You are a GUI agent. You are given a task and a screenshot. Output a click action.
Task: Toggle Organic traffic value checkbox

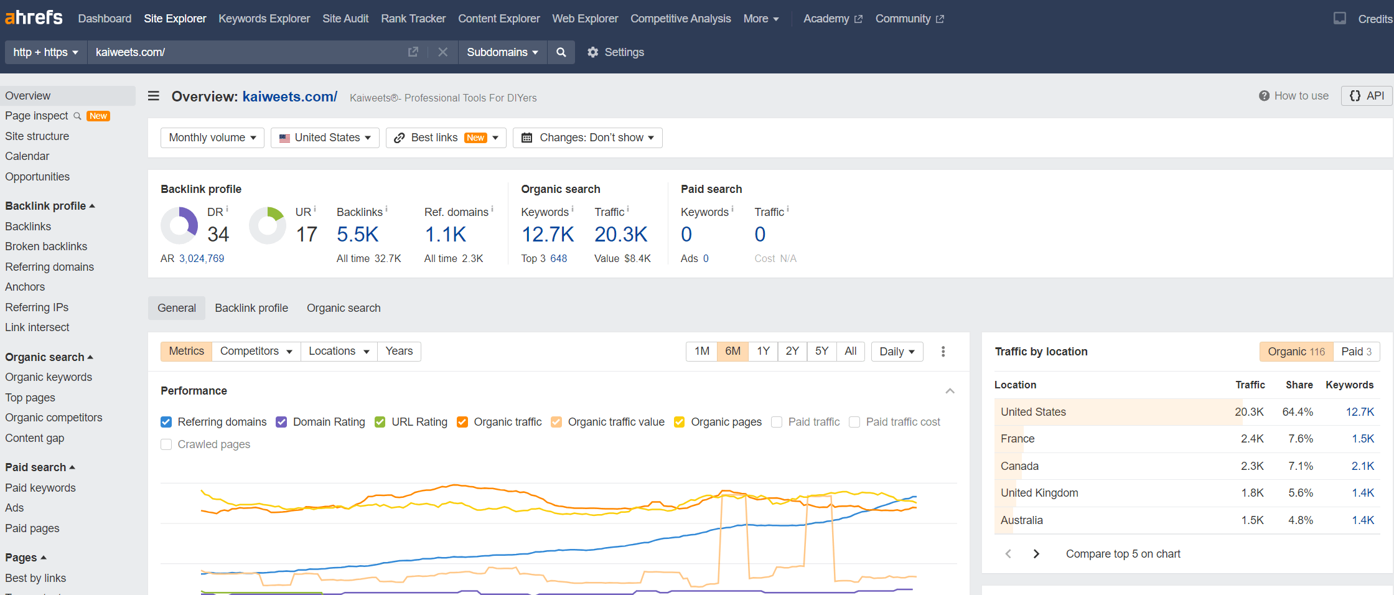(x=556, y=422)
